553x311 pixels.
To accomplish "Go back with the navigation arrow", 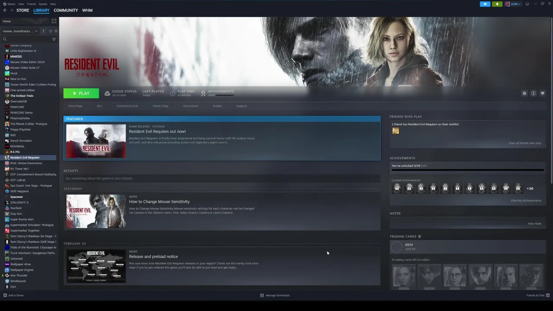I will pyautogui.click(x=5, y=10).
